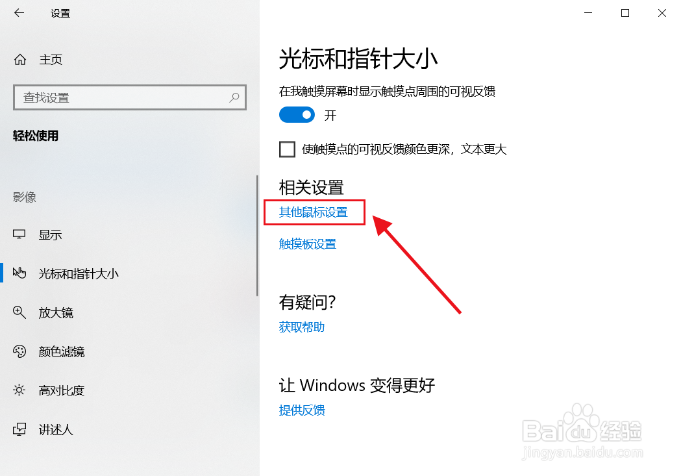Click the 高对比度 sun icon
This screenshot has width=681, height=476.
(x=19, y=390)
